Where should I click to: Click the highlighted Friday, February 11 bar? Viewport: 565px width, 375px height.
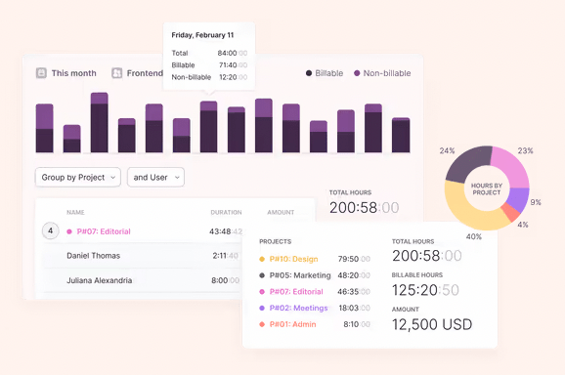tap(208, 127)
